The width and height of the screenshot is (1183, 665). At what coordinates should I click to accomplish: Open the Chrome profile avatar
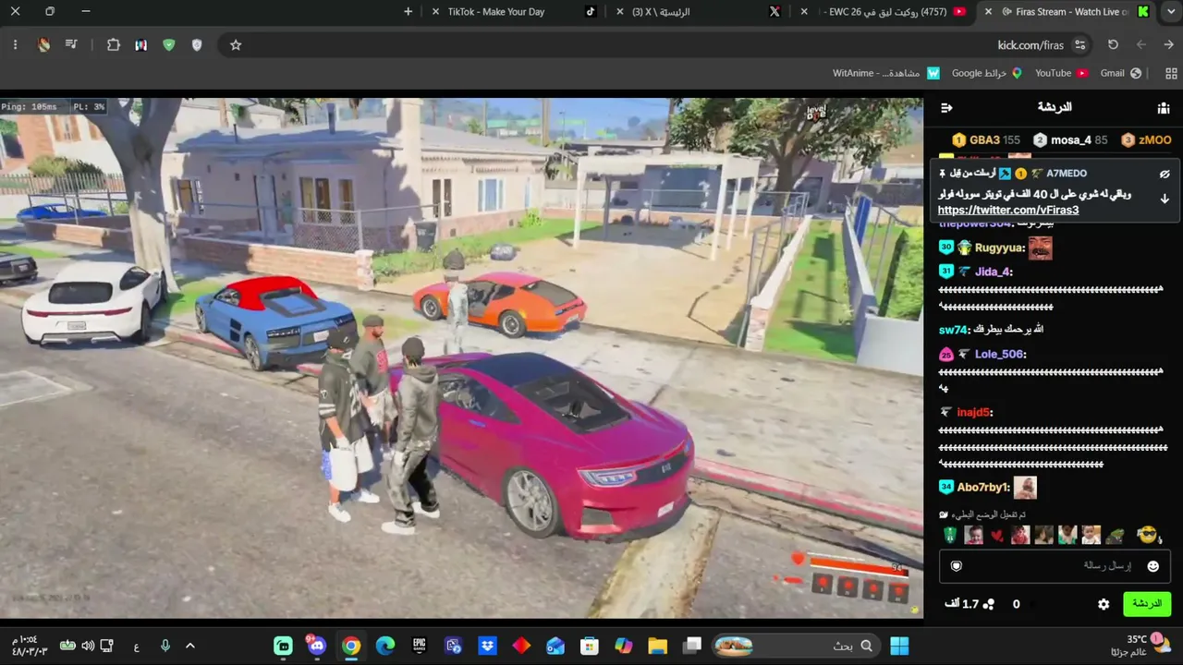click(x=43, y=44)
